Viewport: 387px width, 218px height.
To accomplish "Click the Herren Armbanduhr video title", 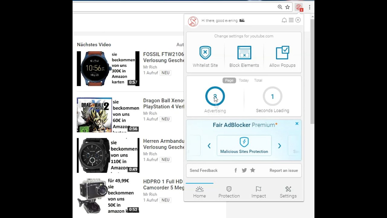I will pos(164,144).
